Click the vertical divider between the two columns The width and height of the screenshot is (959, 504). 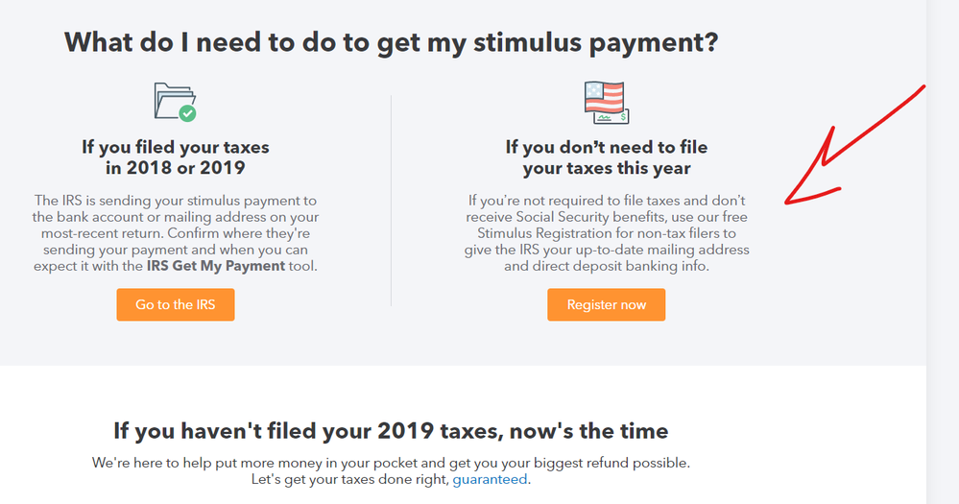(391, 201)
